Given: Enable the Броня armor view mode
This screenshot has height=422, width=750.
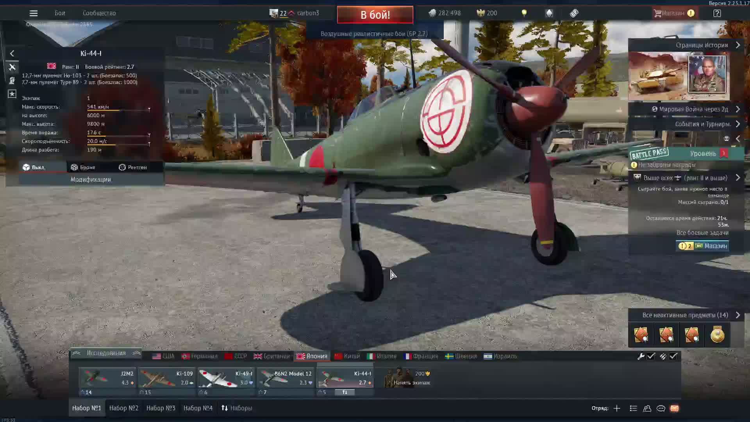Looking at the screenshot, I should click(83, 167).
